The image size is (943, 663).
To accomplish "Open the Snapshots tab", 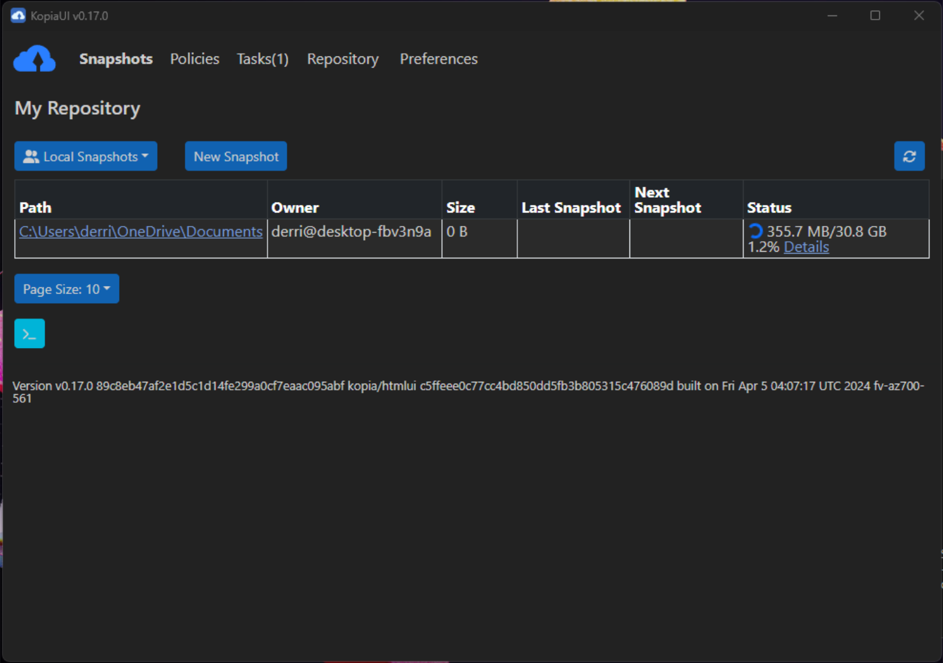I will pos(116,59).
